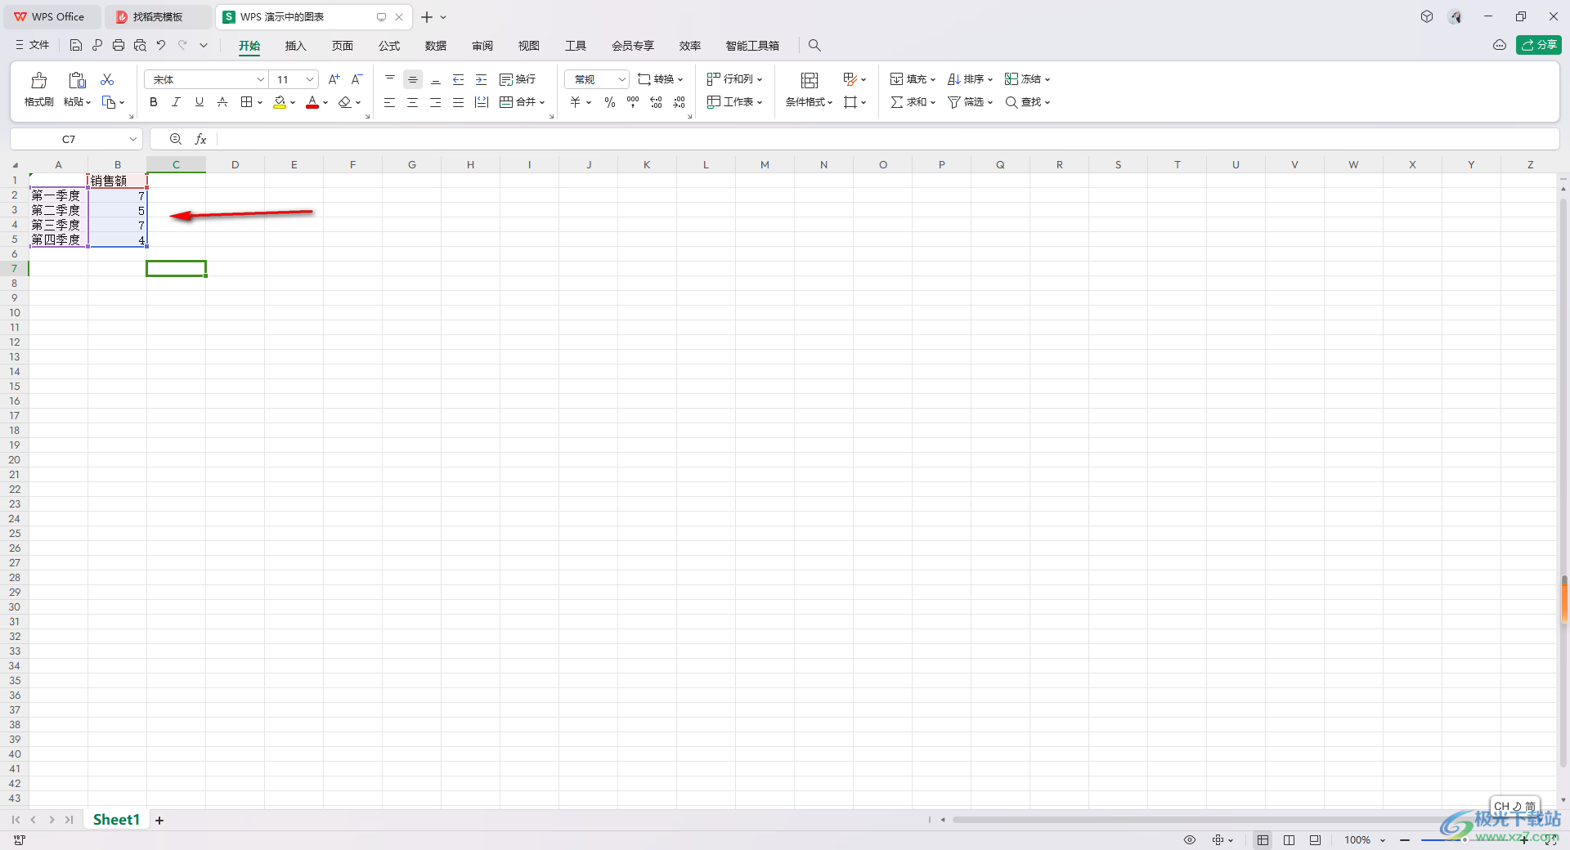Click the thousands separator icon

[x=633, y=102]
